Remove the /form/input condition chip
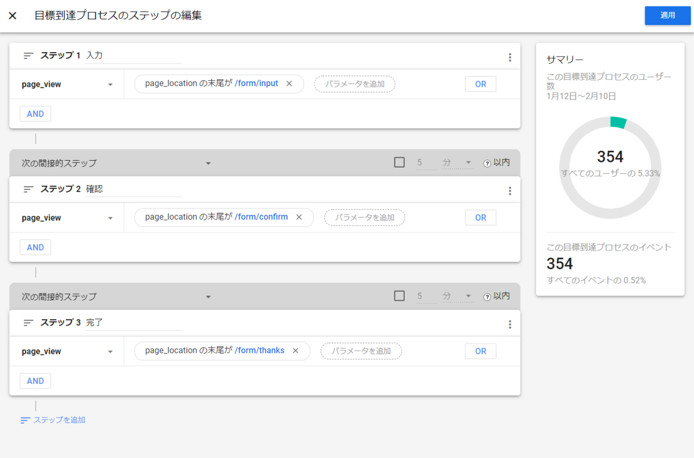Image resolution: width=694 pixels, height=458 pixels. click(289, 84)
